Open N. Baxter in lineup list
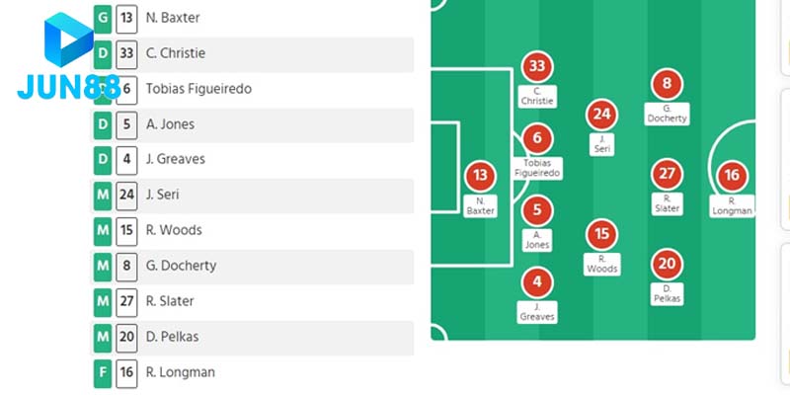The image size is (790, 395). point(172,18)
